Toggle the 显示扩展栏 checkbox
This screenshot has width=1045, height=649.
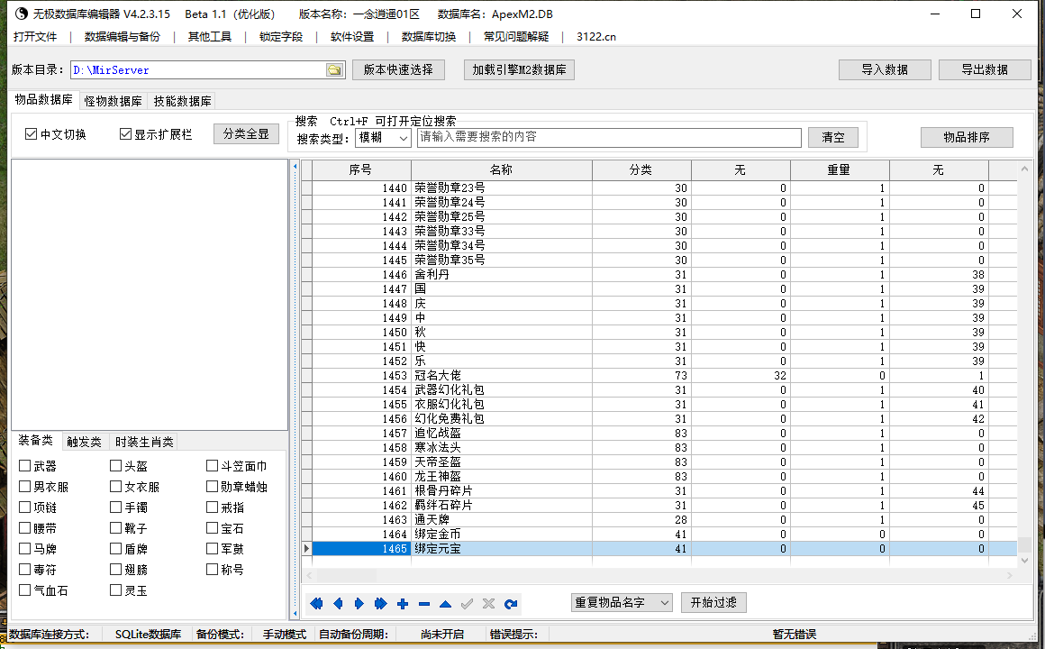[125, 134]
